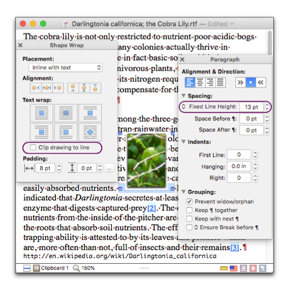Select the top-and-bottom text wrap icon

point(90,113)
